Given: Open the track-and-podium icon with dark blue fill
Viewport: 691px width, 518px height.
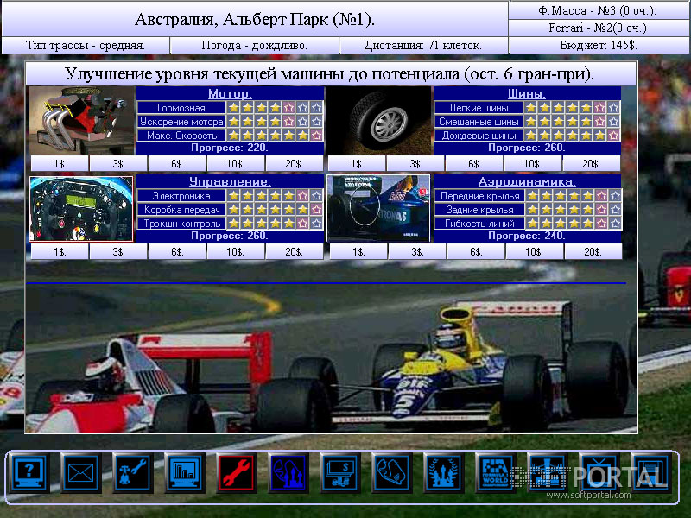Looking at the screenshot, I should pyautogui.click(x=288, y=473).
